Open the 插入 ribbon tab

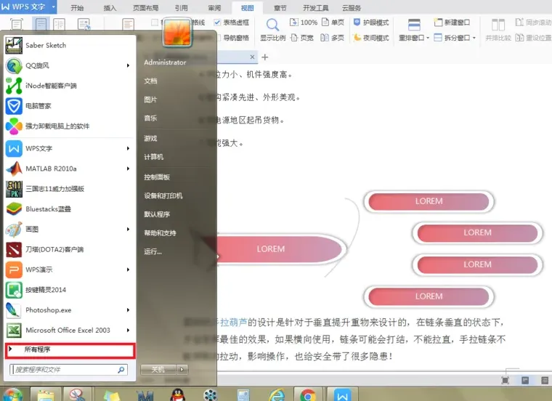point(110,8)
